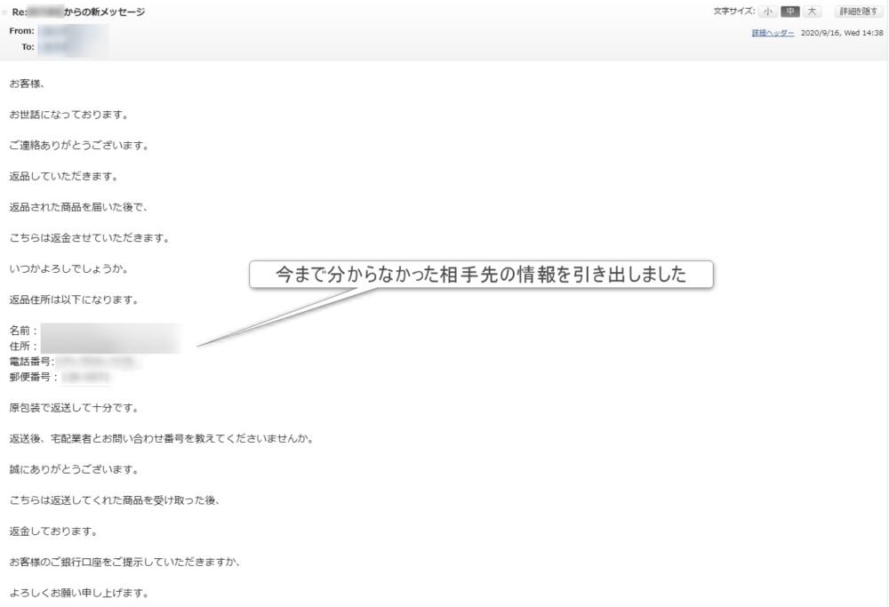This screenshot has height=607, width=889.
Task: Click the From: label
Action: (x=21, y=30)
